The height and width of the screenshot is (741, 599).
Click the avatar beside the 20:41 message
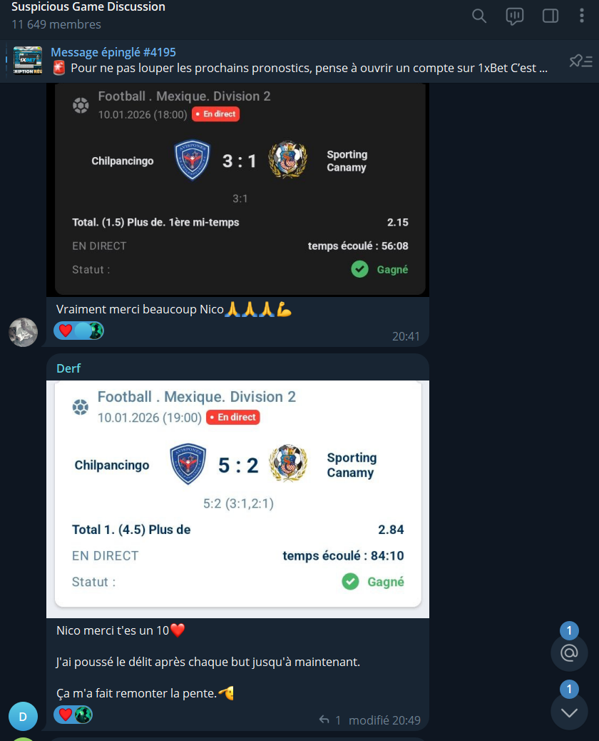pos(23,332)
